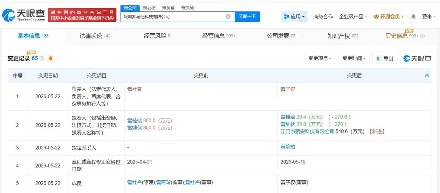
Task: Select the 历史信息 VIP tab
Action: (x=401, y=36)
